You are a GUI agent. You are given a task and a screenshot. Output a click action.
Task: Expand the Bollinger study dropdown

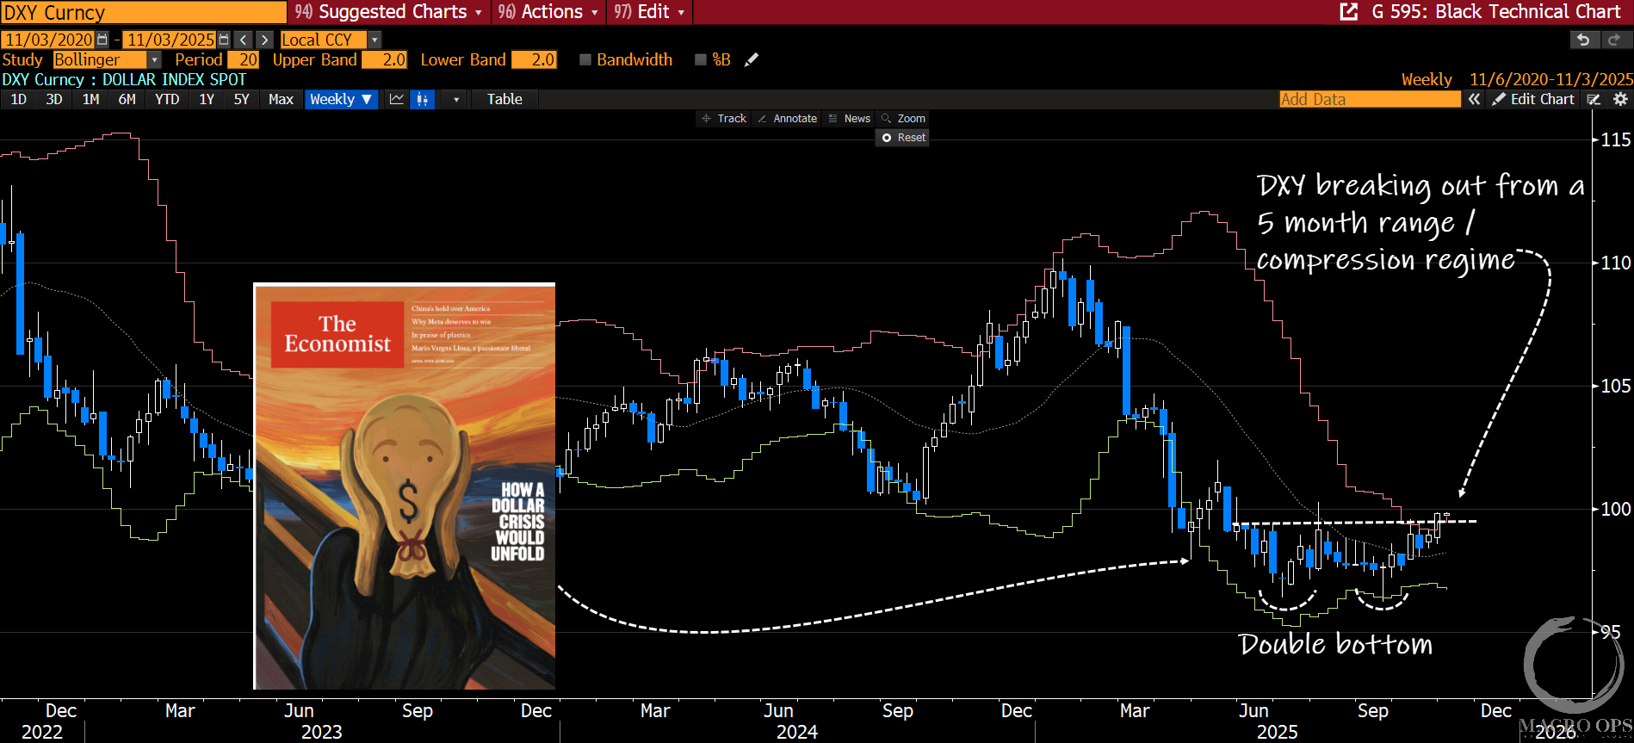pyautogui.click(x=154, y=59)
